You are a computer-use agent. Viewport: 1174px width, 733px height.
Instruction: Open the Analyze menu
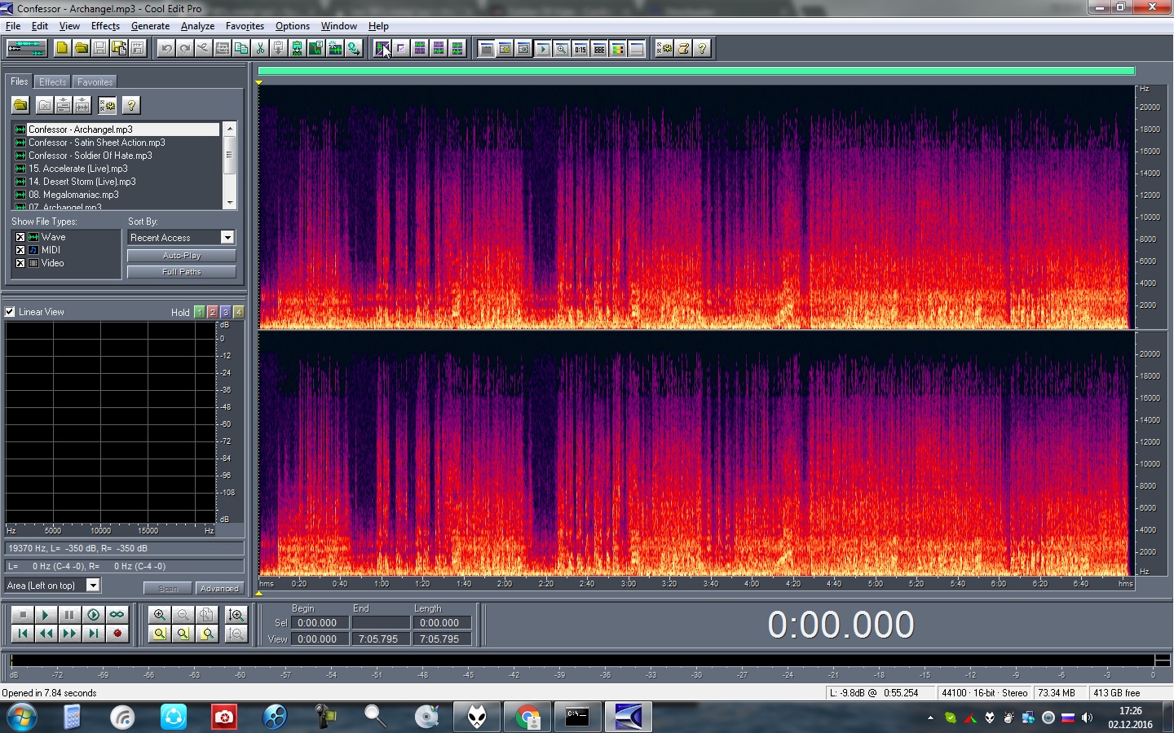197,26
